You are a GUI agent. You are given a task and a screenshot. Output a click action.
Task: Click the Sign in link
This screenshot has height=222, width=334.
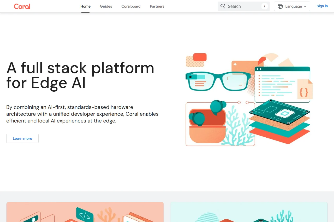pyautogui.click(x=322, y=6)
